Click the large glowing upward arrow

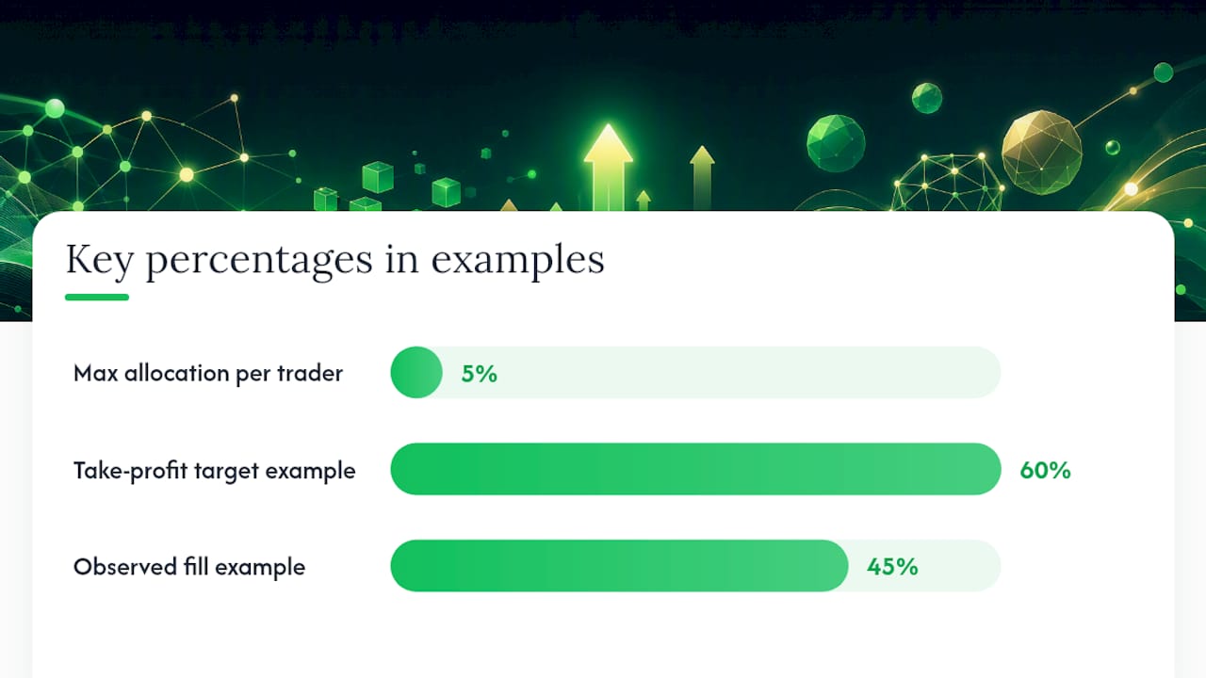coord(608,167)
